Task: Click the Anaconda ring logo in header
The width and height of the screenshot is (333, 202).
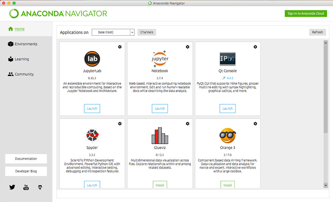Action: (x=14, y=14)
